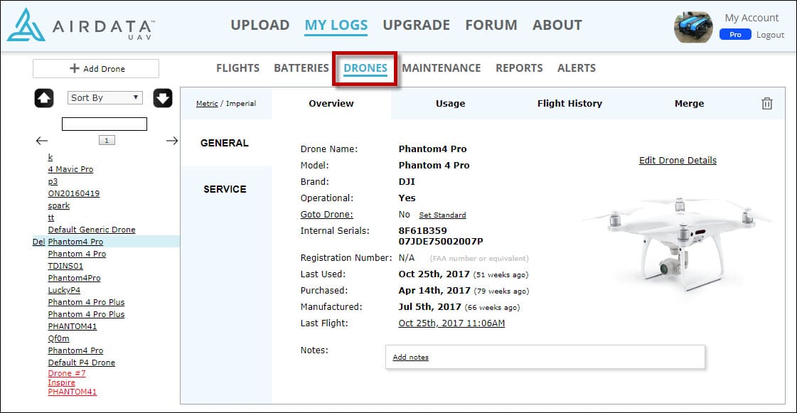797x413 pixels.
Task: Select '4 Mavic Pro' drone
Action: pyautogui.click(x=70, y=169)
